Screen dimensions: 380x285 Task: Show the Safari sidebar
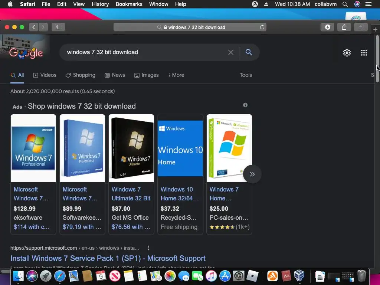coord(58,27)
